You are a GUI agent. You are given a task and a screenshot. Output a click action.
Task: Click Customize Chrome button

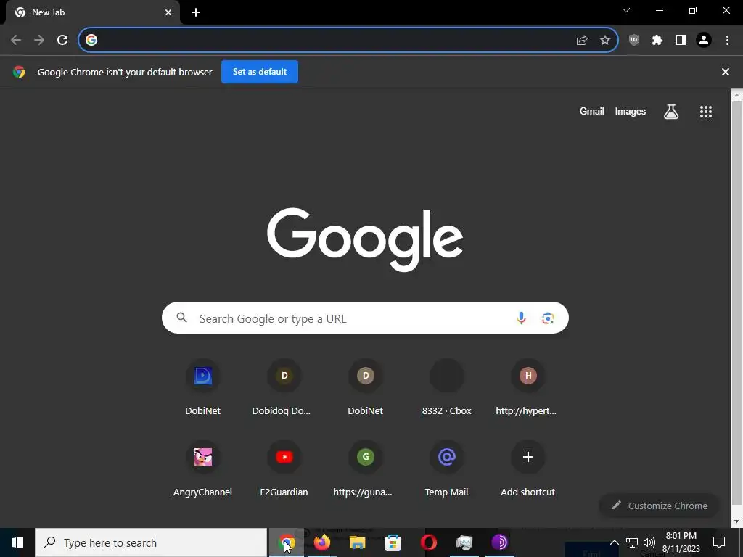pyautogui.click(x=660, y=506)
